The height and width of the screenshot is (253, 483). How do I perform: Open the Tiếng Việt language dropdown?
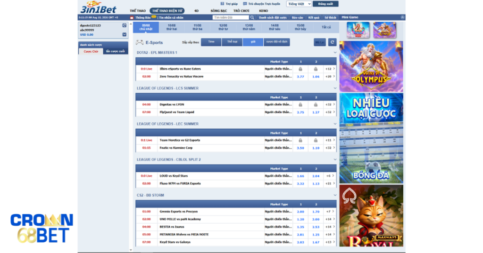click(x=299, y=4)
